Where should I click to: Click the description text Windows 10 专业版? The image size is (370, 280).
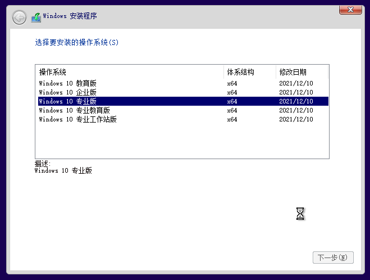63,170
